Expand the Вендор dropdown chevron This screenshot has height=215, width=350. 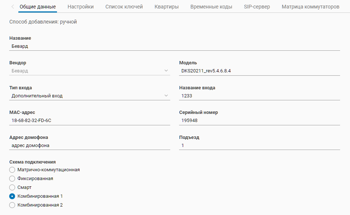click(166, 71)
